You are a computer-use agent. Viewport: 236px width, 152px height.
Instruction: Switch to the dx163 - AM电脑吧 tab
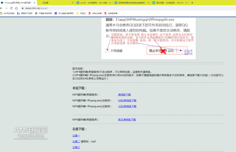(x=94, y=3)
